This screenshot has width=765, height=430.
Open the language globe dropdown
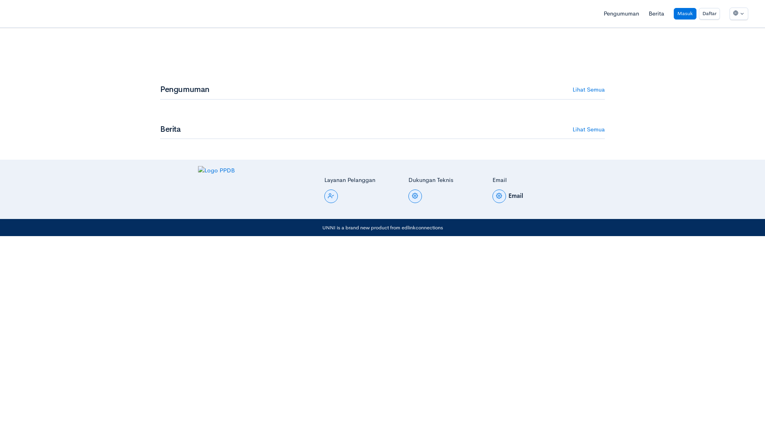pos(738,14)
